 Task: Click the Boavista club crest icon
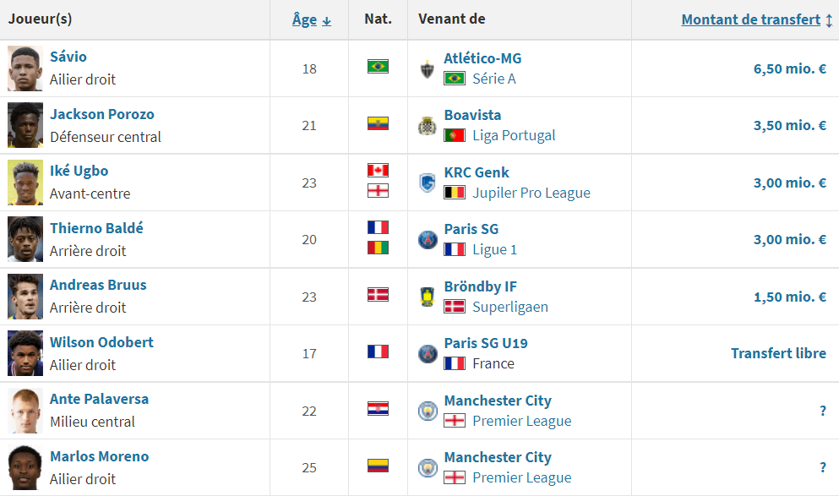[428, 126]
